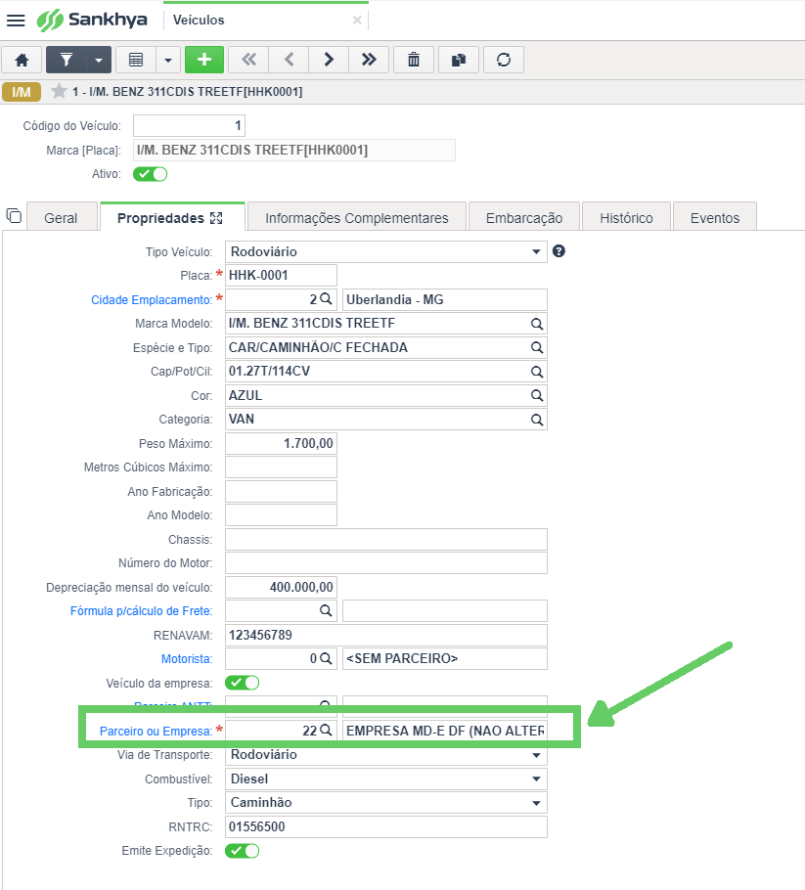Open the hamburger main menu

16,21
